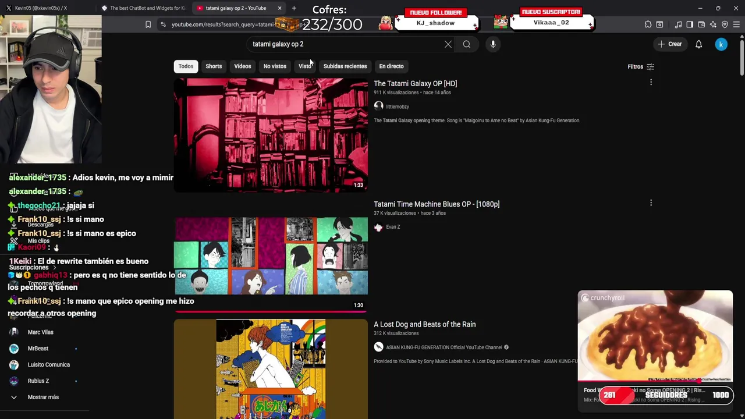Select the No vistos filter chip
The height and width of the screenshot is (419, 745).
[x=275, y=66]
